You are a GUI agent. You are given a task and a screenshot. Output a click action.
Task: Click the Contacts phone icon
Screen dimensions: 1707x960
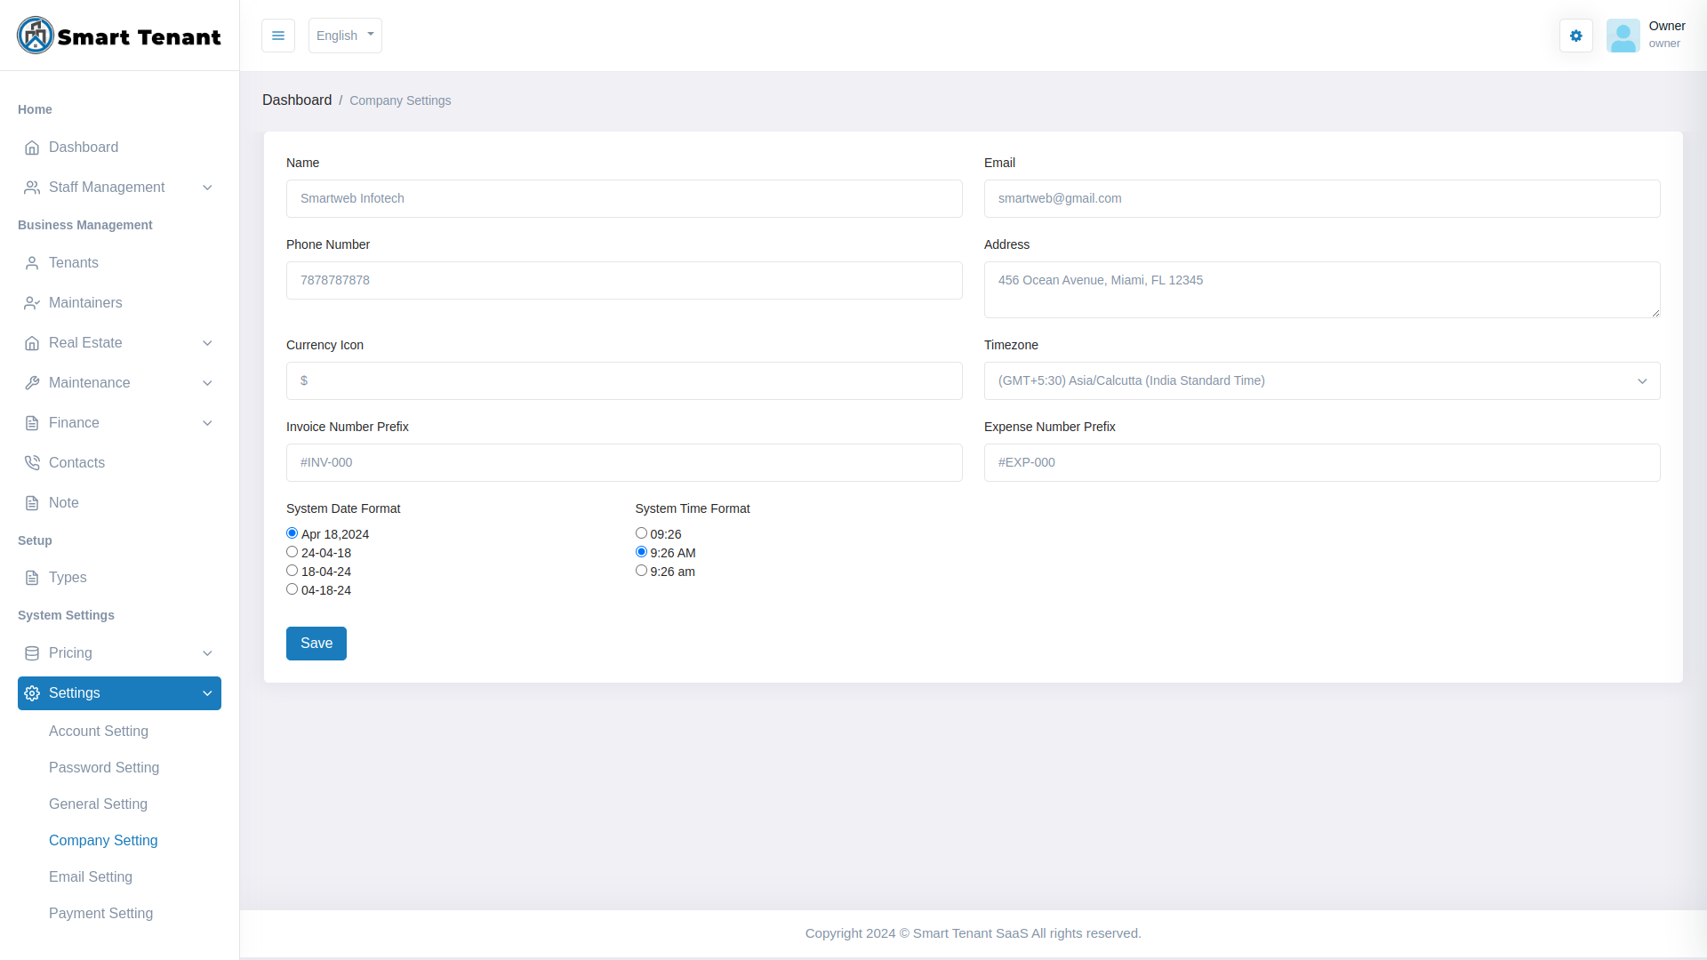(32, 462)
